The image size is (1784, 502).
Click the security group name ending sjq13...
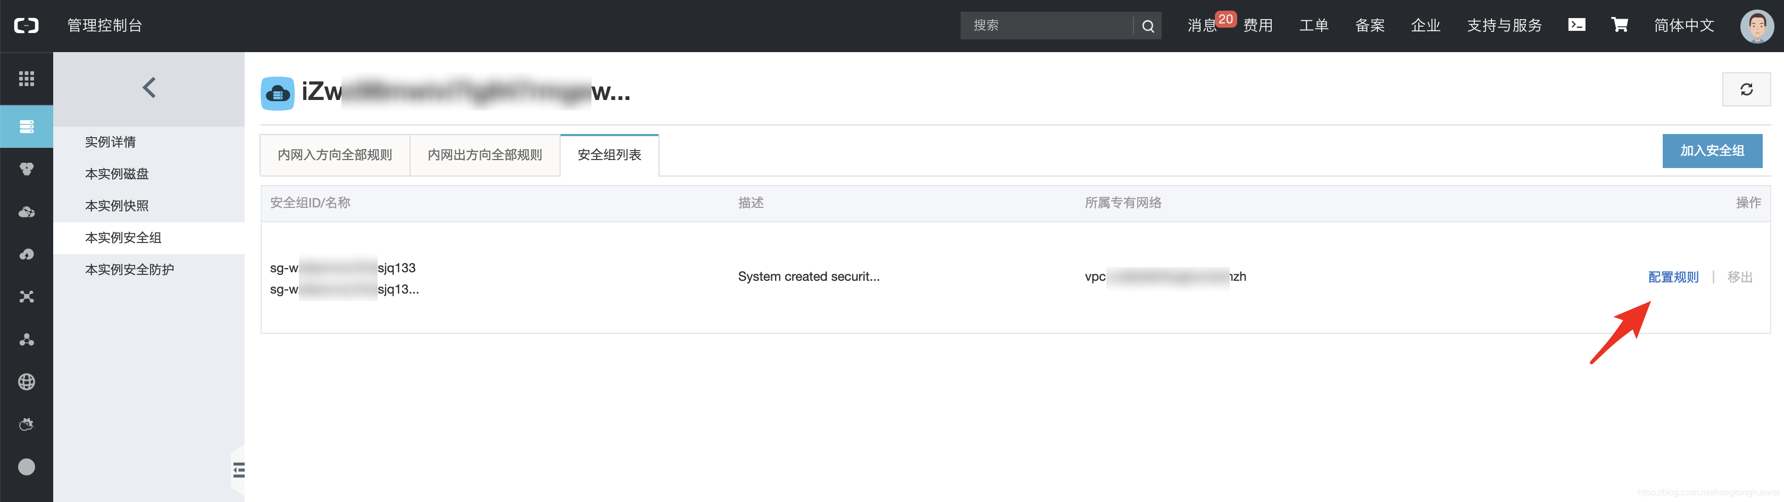tap(344, 289)
